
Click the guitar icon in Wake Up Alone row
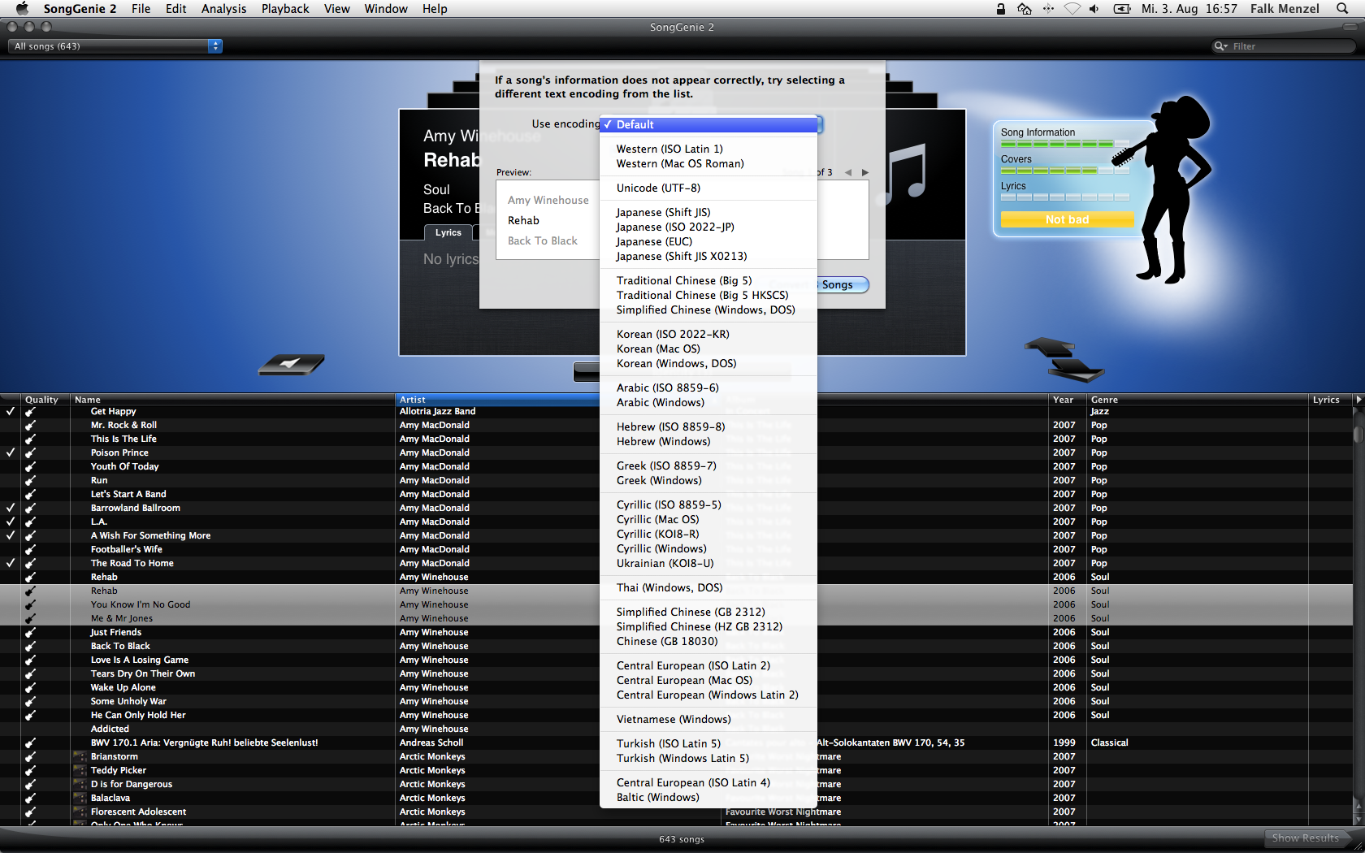click(x=30, y=688)
